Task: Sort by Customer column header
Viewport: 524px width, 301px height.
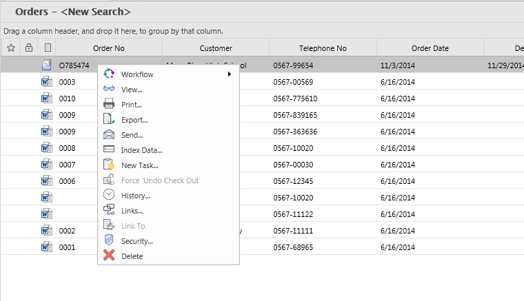Action: [x=216, y=48]
